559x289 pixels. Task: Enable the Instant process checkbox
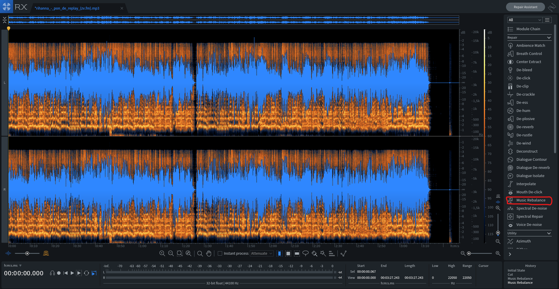click(220, 253)
